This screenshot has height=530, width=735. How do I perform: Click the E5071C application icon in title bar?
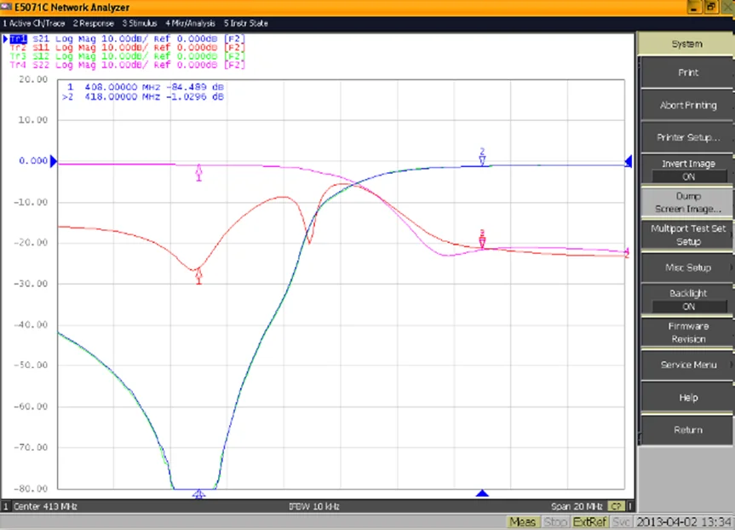7,6
